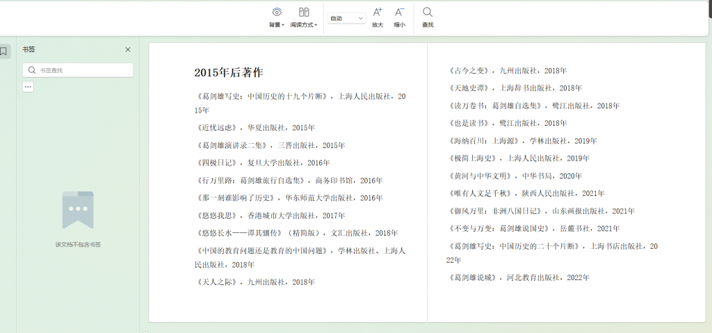Open the 自动 zoom level combo box
Viewport: 712px width, 333px height.
346,18
